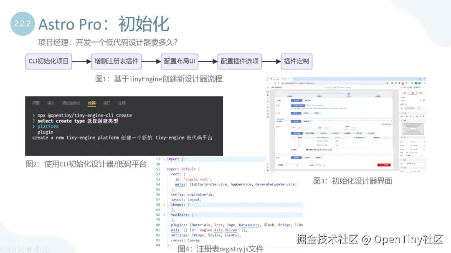
Task: Open the 注释 panel tab
Action: 122,103
